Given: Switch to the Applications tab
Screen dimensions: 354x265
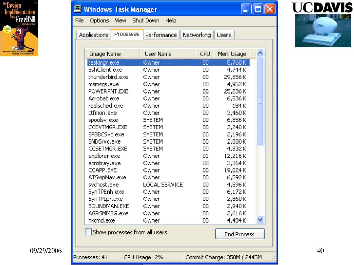Looking at the screenshot, I should (x=93, y=35).
